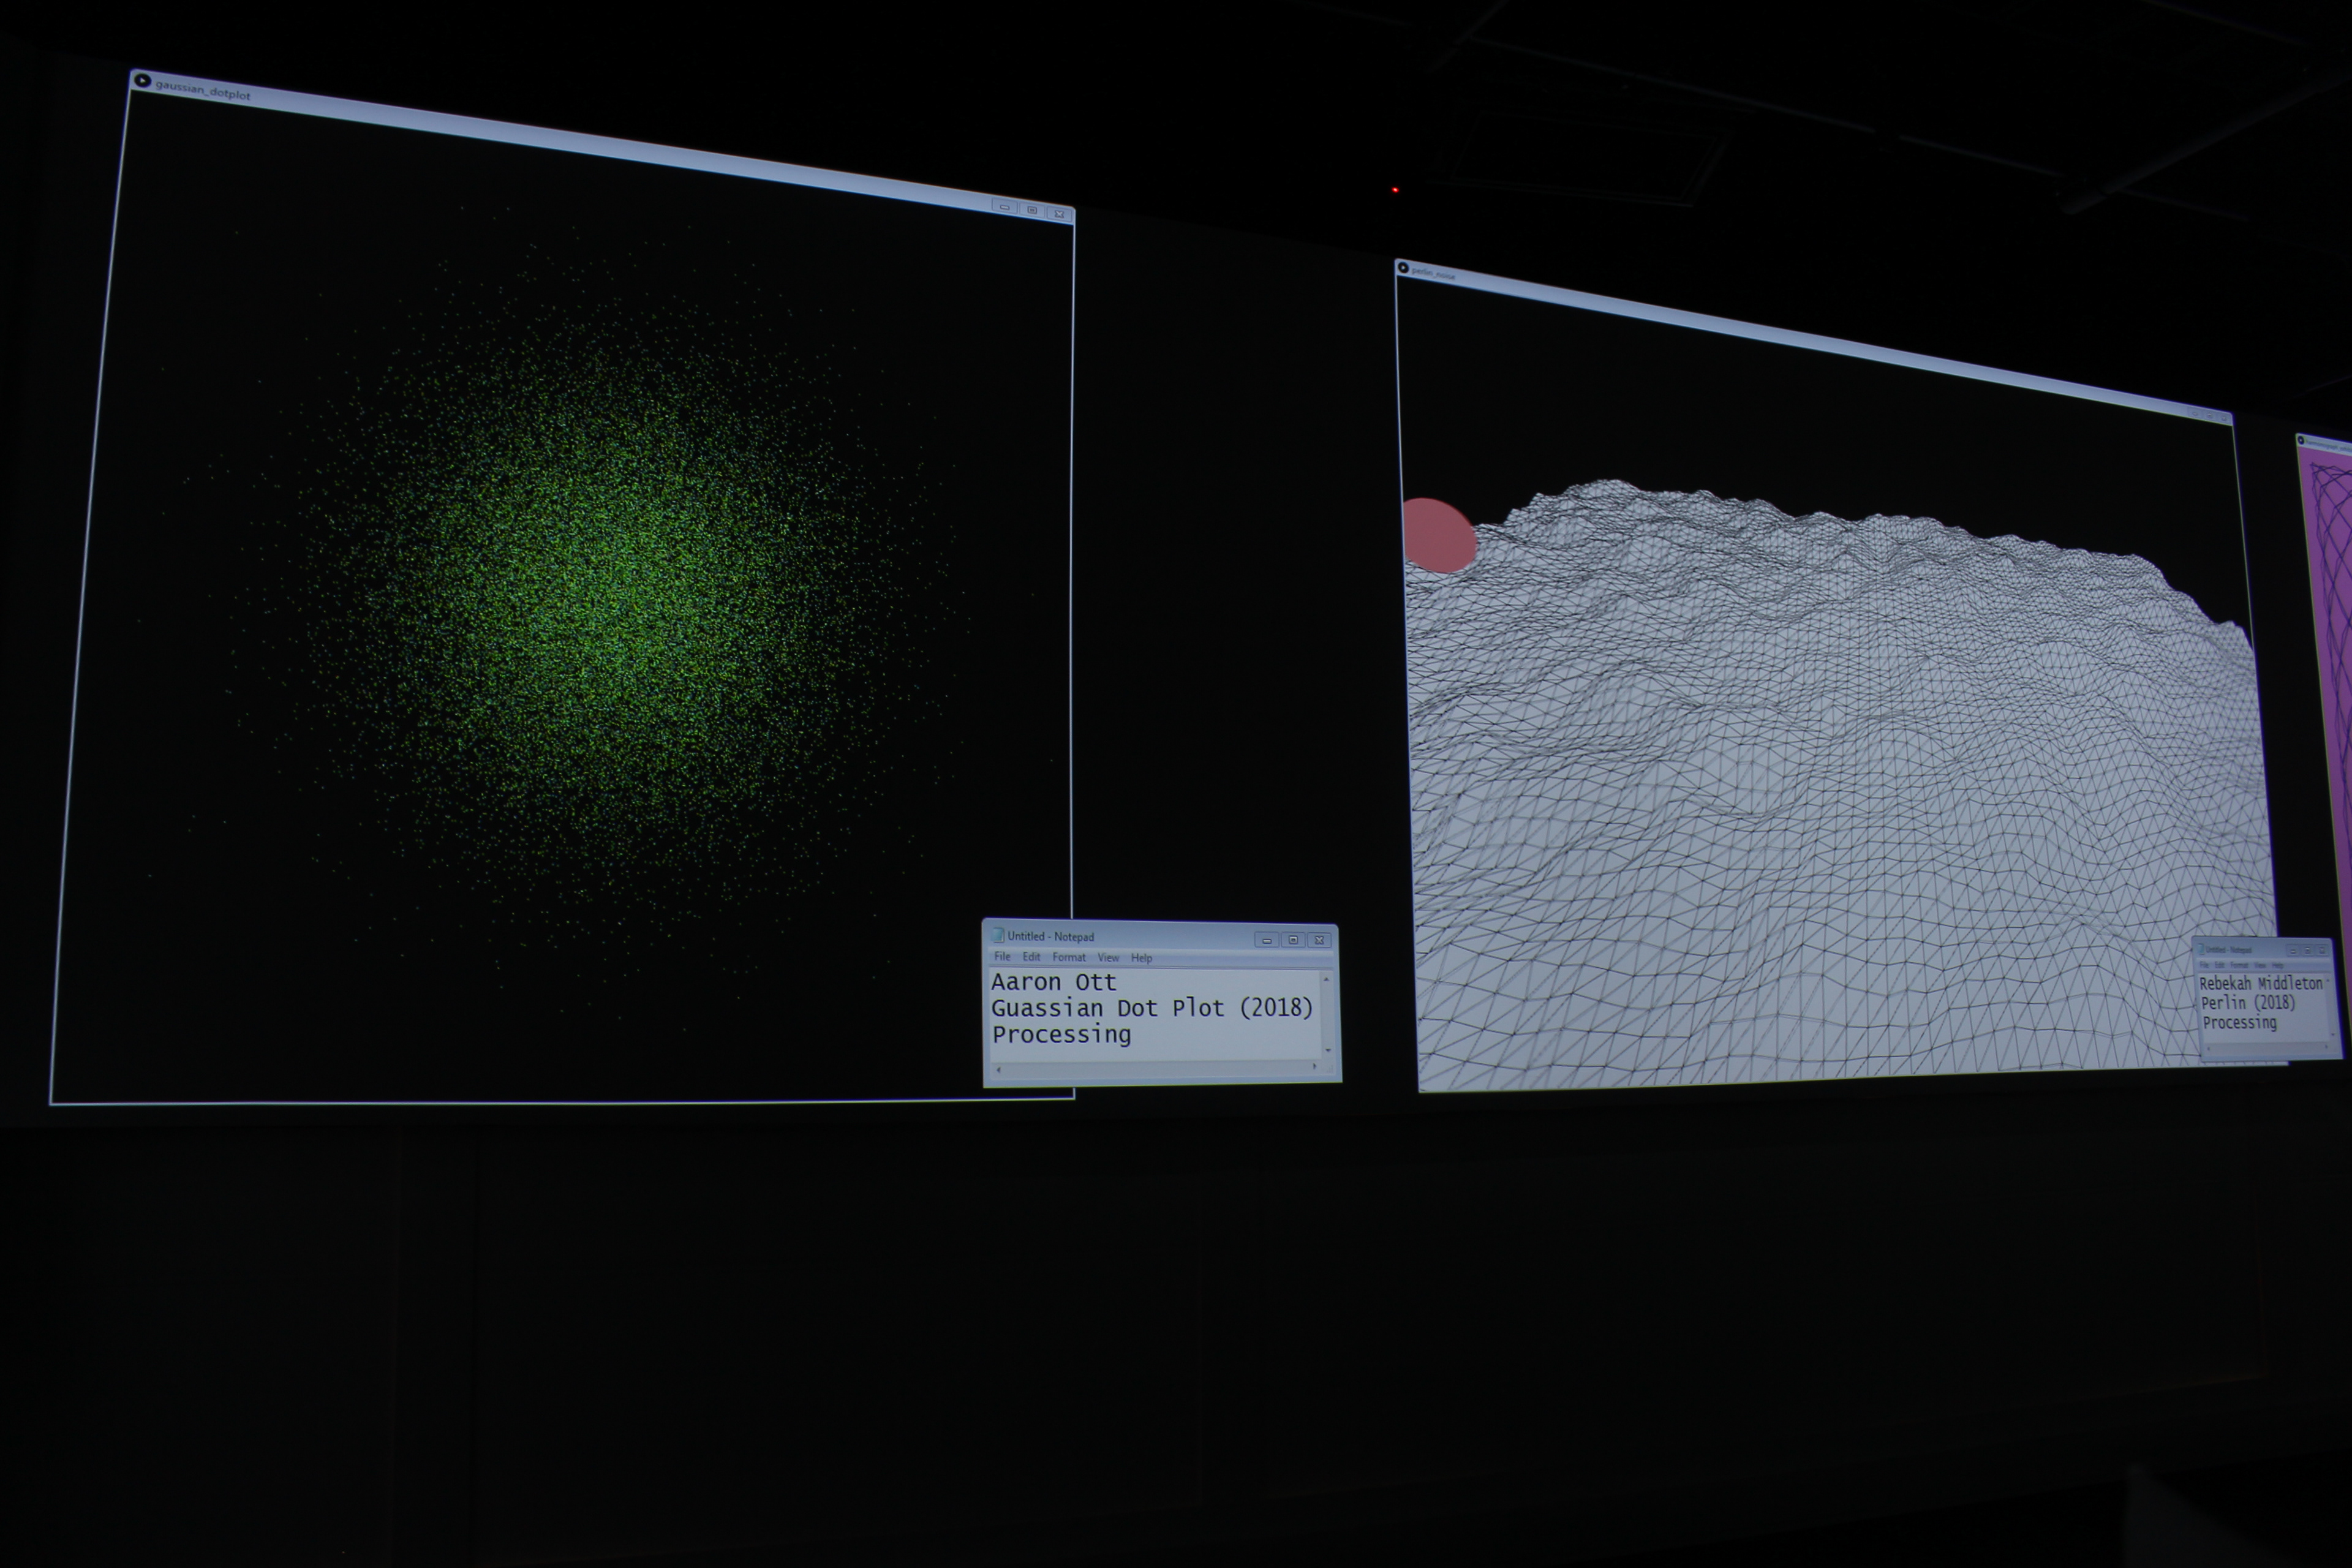Minimize the gaussian_dotplot sketch window
The height and width of the screenshot is (1568, 2352).
pos(1005,207)
